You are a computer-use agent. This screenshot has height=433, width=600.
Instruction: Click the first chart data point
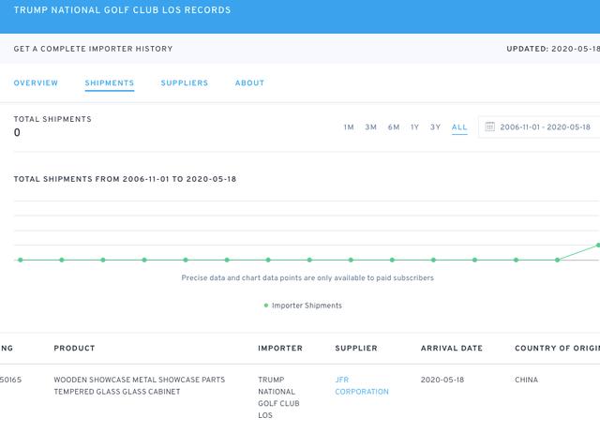[x=21, y=261]
